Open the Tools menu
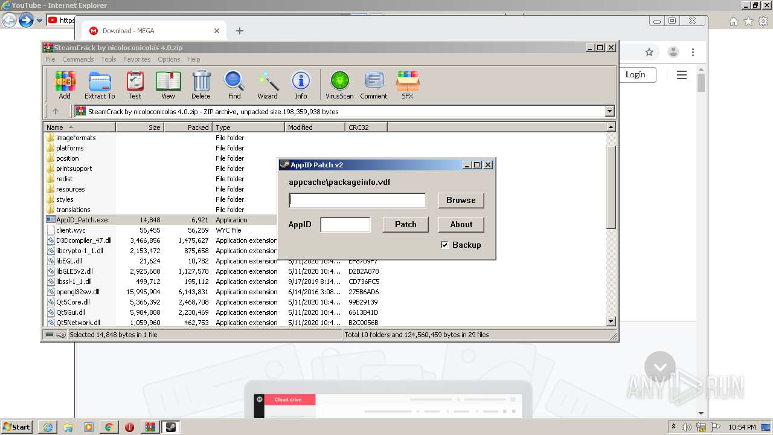Image resolution: width=773 pixels, height=435 pixels. click(x=109, y=59)
